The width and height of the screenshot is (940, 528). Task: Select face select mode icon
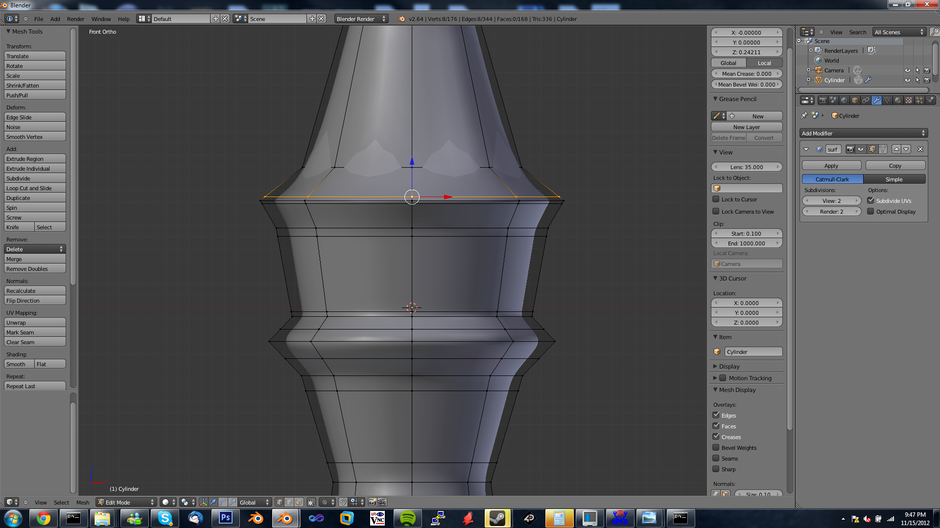click(x=299, y=502)
